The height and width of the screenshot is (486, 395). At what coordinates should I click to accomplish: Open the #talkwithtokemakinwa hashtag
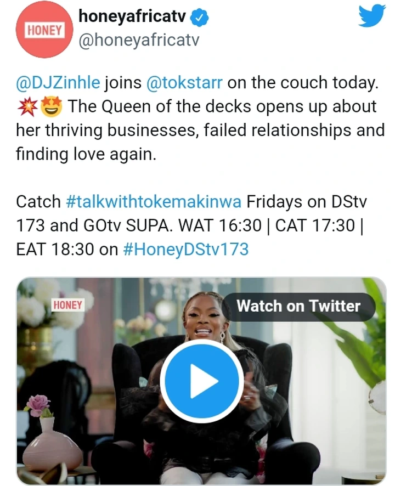click(154, 202)
